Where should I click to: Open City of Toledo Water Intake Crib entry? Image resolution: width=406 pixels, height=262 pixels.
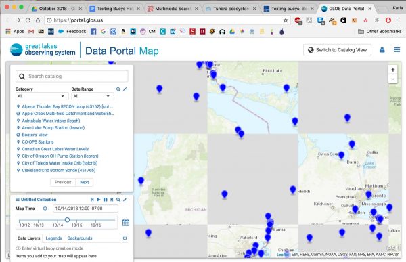[60, 163]
